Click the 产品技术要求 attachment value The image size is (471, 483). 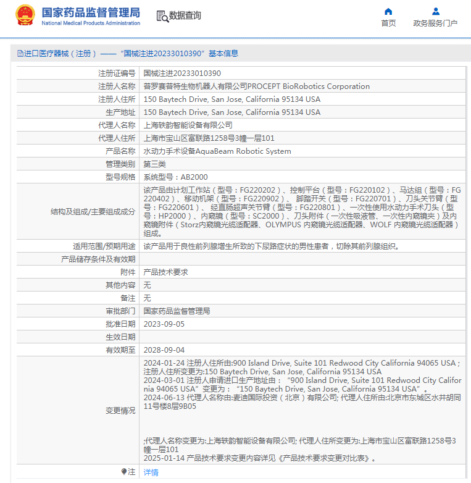[x=165, y=272]
